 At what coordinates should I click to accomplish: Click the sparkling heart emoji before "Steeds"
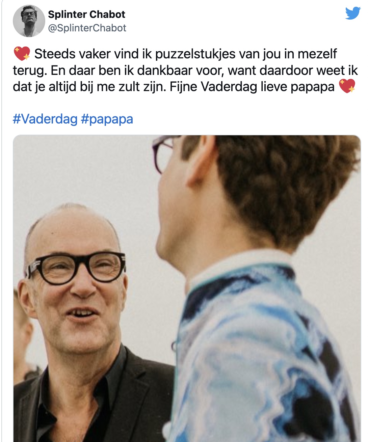(22, 54)
